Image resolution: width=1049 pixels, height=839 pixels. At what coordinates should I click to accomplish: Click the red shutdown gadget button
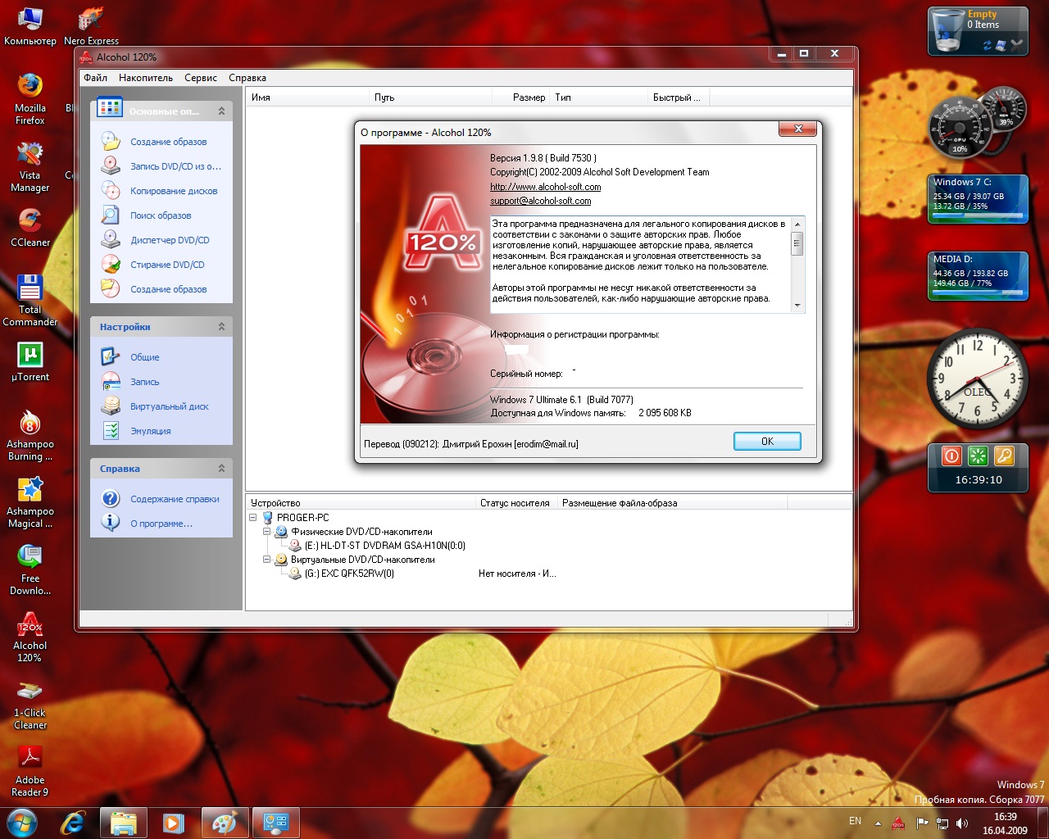951,456
